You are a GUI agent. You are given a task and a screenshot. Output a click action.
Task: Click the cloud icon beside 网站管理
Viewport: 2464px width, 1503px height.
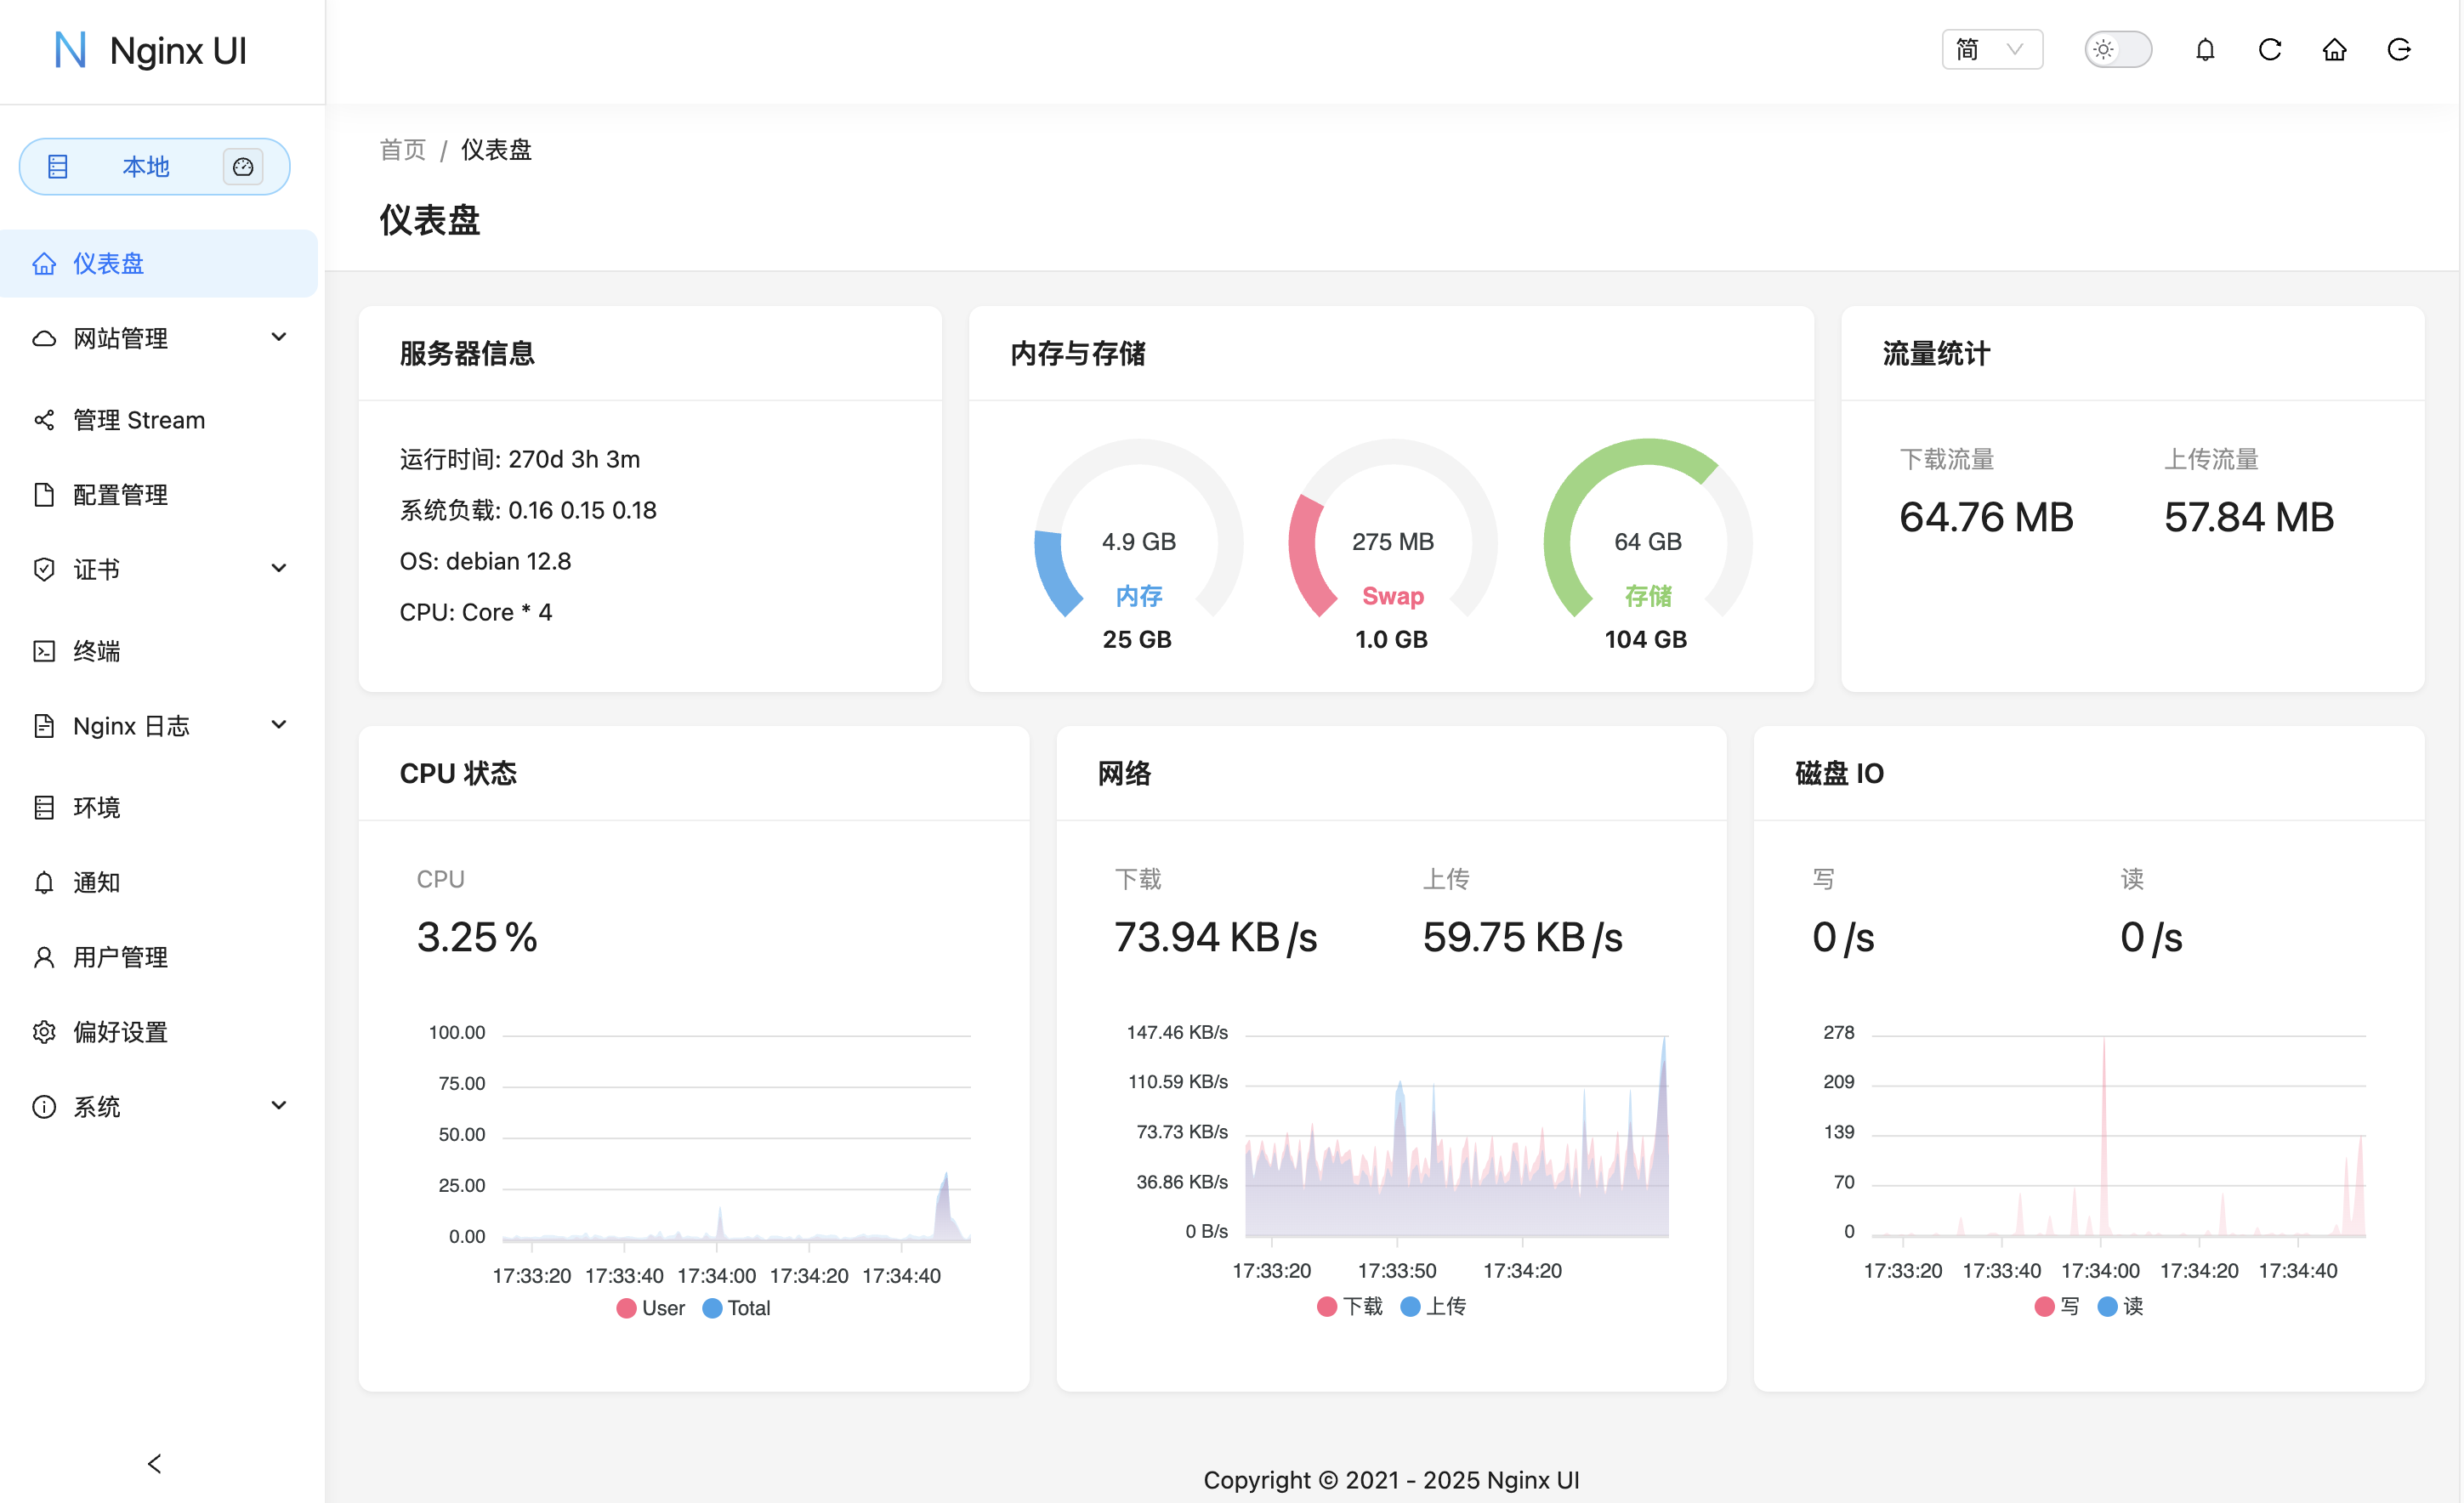[44, 339]
